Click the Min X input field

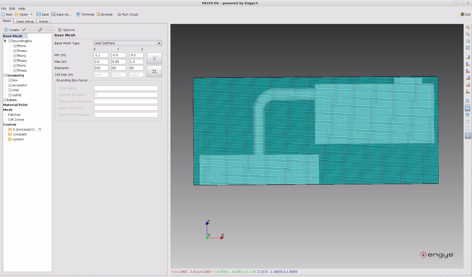pyautogui.click(x=101, y=55)
